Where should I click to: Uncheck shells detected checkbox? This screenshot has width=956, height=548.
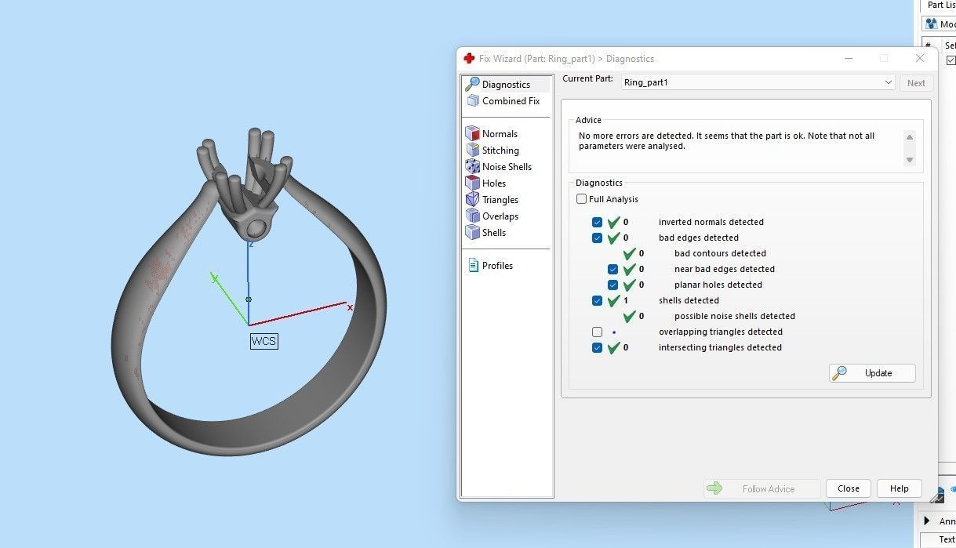coord(598,300)
